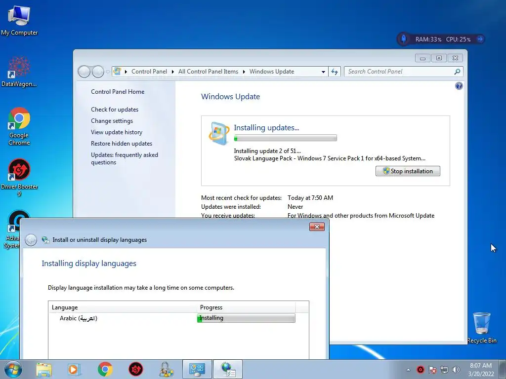Image resolution: width=506 pixels, height=379 pixels.
Task: Expand the arrow after Control Panel breadcrumb
Action: (x=172, y=72)
